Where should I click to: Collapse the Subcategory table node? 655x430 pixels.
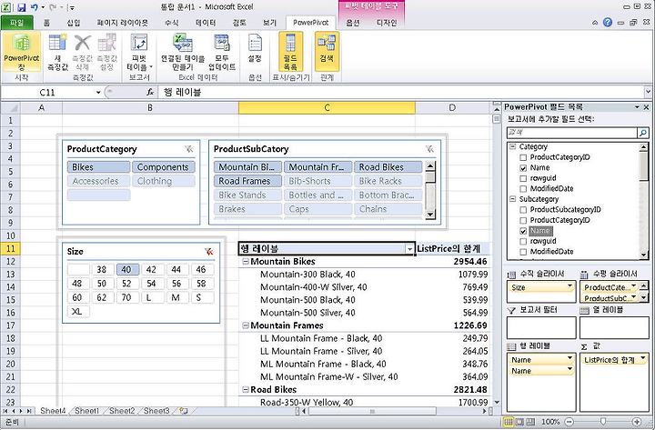coord(512,199)
